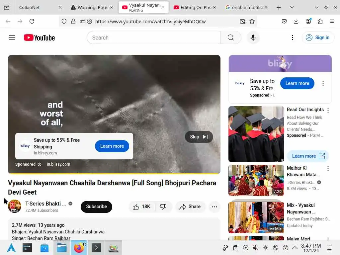Open clipboard tray icon
The height and width of the screenshot is (255, 340).
[x=236, y=248]
